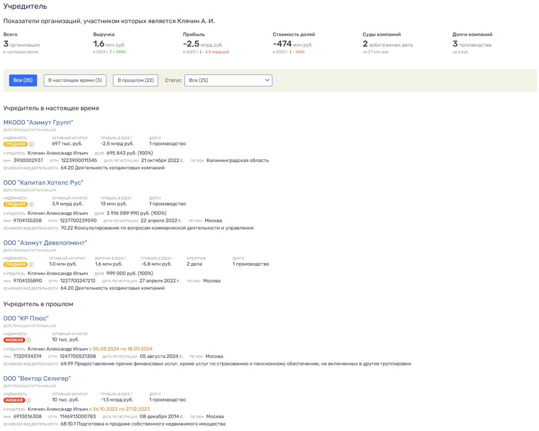Screen dimensions: 539x431
Task: Click share "999 000 руб. (100%)"
Action: (130, 273)
